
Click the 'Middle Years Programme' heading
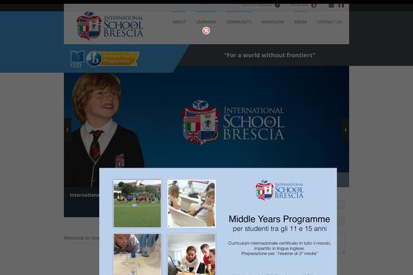coord(279,219)
